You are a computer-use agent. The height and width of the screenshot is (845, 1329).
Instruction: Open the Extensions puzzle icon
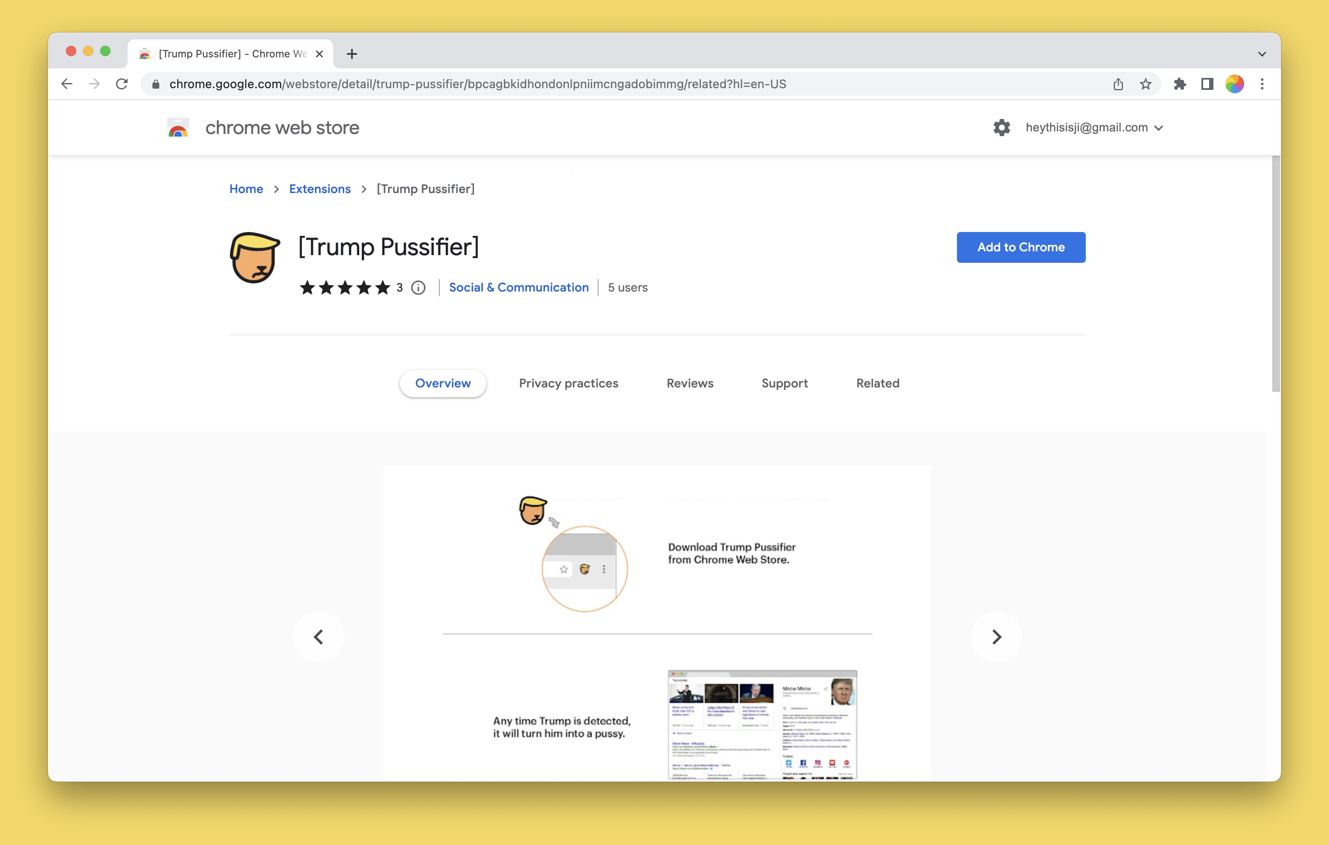tap(1180, 84)
